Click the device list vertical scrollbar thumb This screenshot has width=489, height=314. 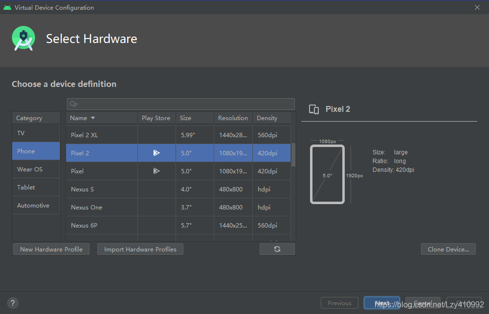[293, 155]
